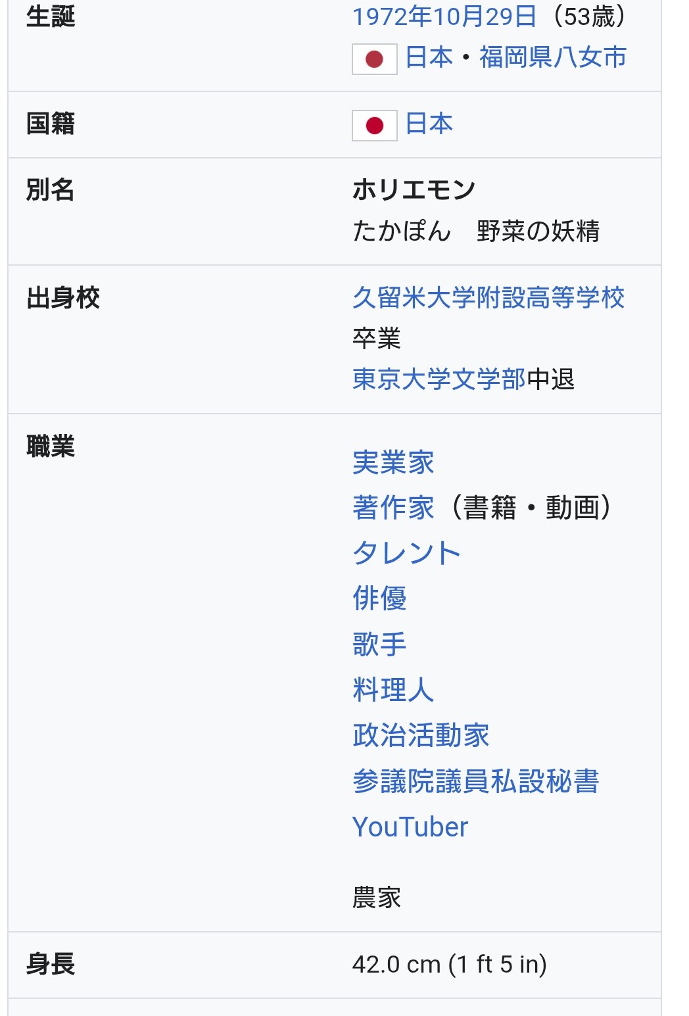Click the 著作家 link

tap(393, 508)
